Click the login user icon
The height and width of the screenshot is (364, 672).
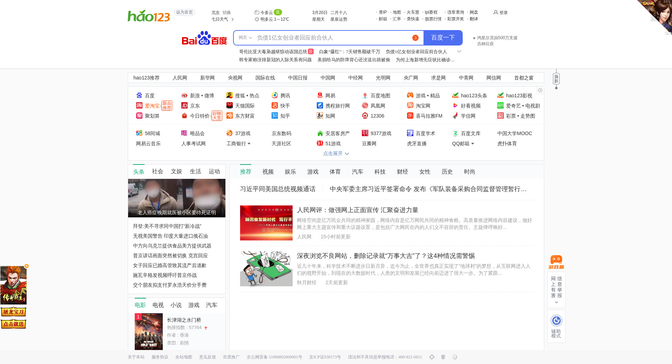point(496,13)
